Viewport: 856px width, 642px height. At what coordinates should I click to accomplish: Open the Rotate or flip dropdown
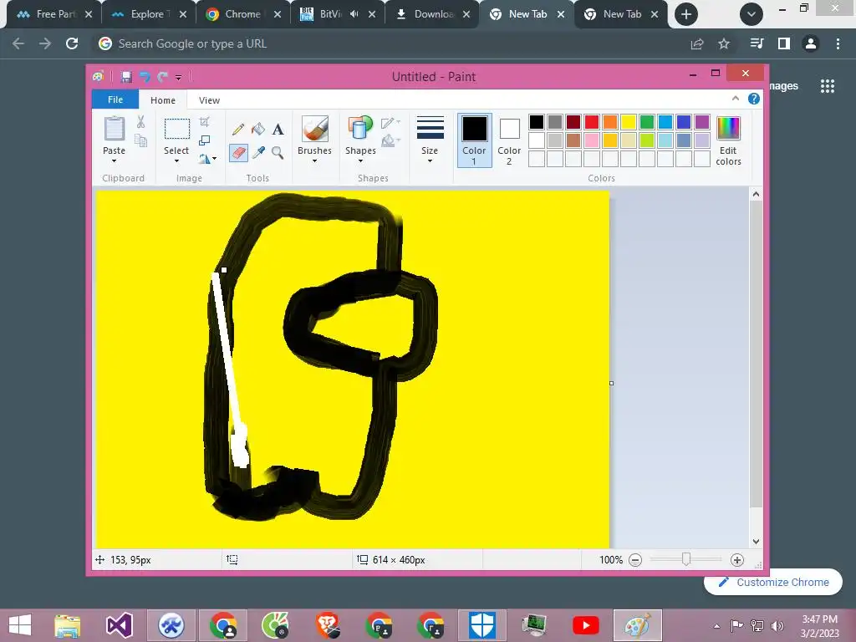pos(207,159)
